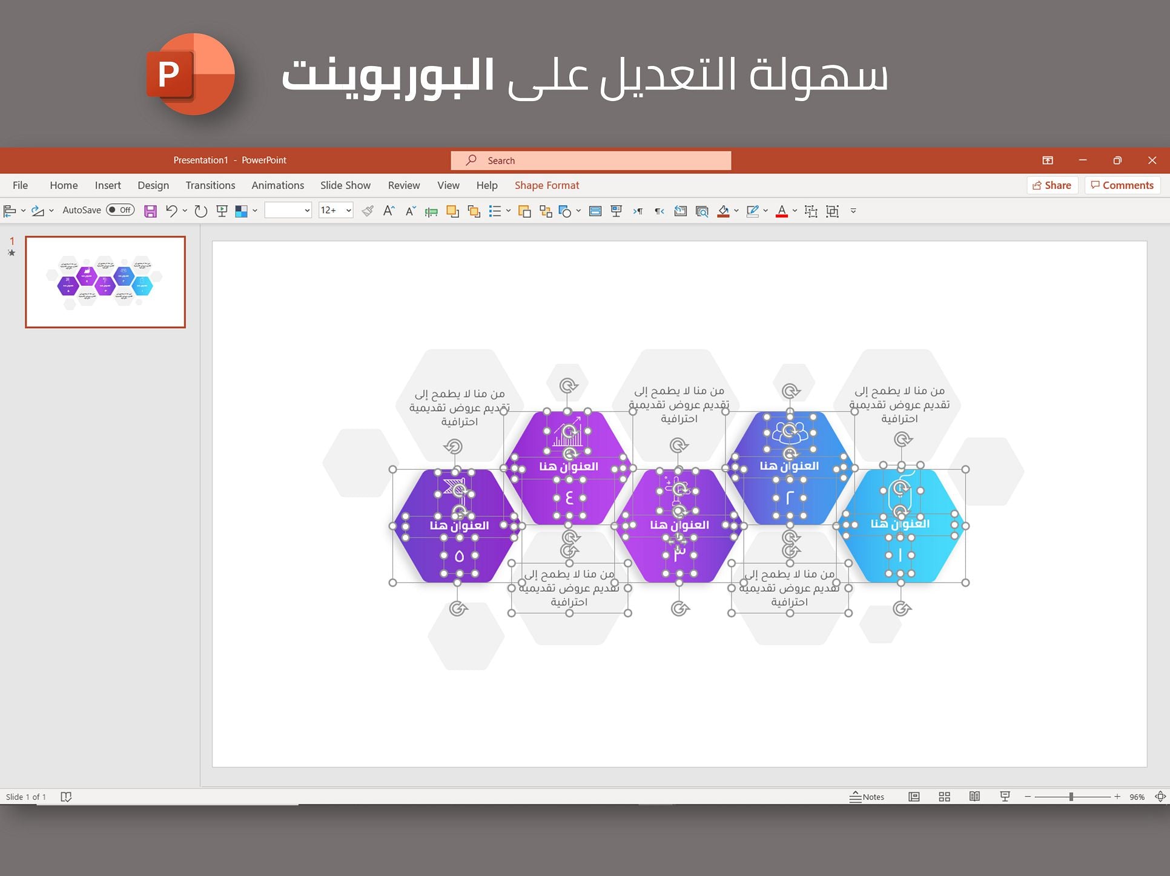Expand Font Color dropdown arrow
The width and height of the screenshot is (1170, 876).
tap(795, 211)
